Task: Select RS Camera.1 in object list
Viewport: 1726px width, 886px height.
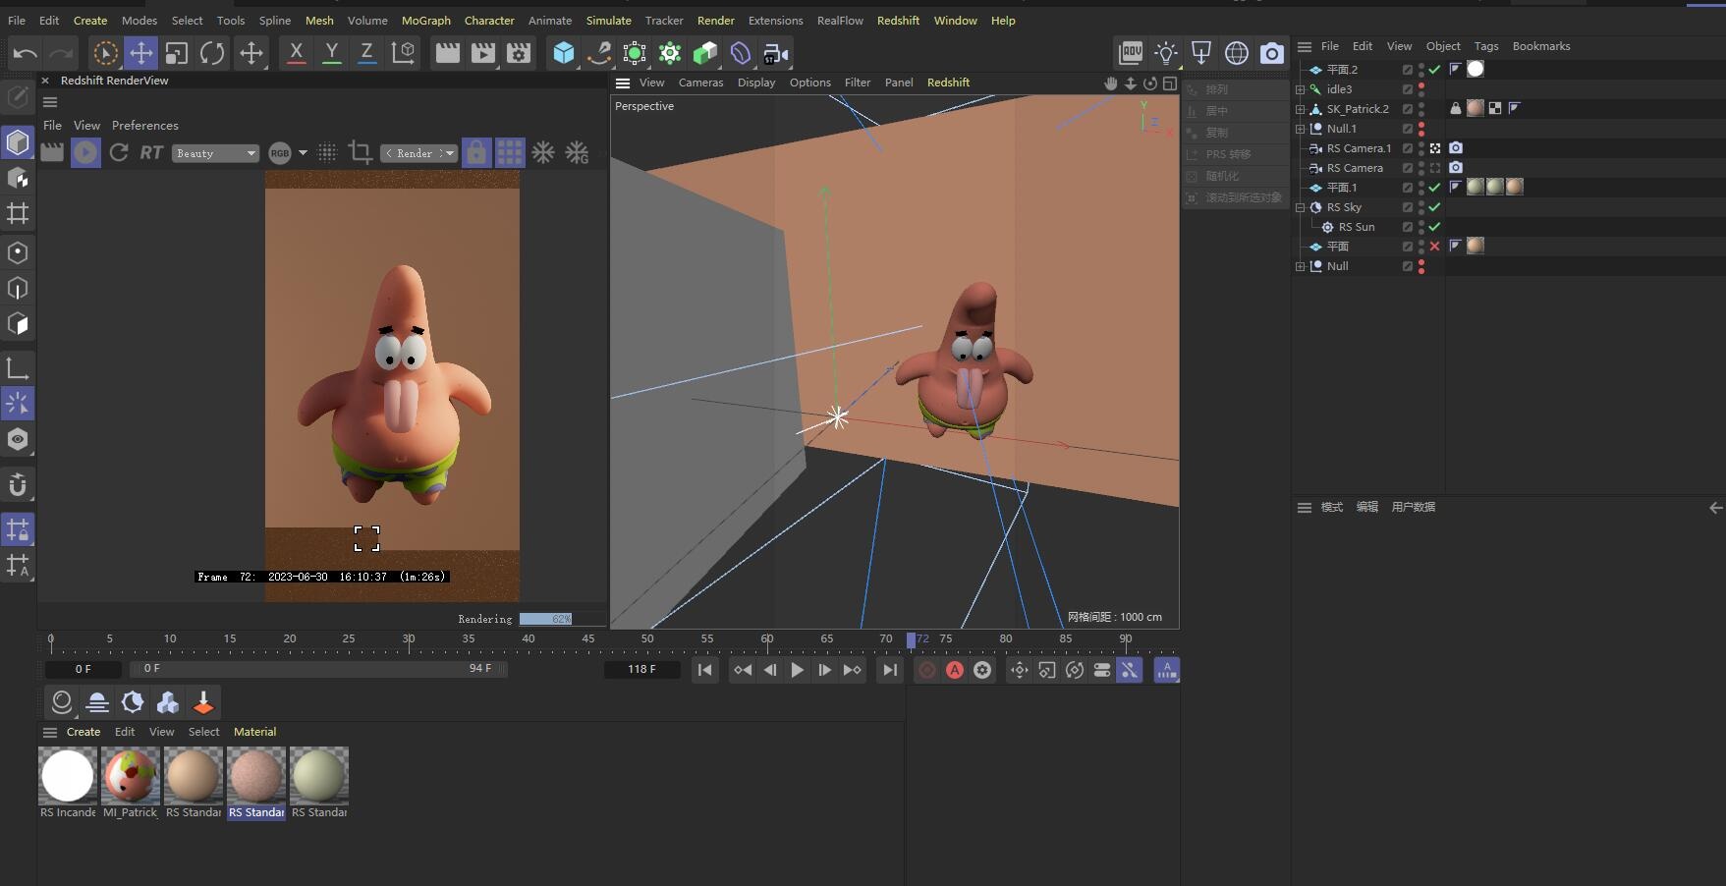Action: coord(1359,148)
